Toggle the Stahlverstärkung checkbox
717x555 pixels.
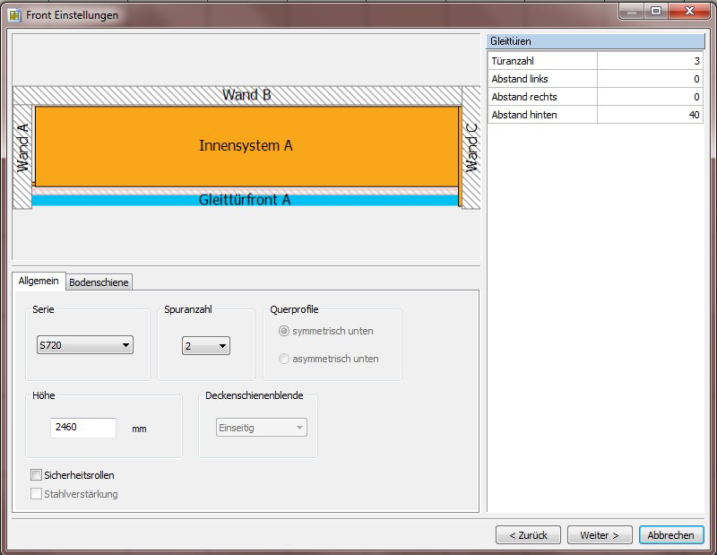(35, 491)
